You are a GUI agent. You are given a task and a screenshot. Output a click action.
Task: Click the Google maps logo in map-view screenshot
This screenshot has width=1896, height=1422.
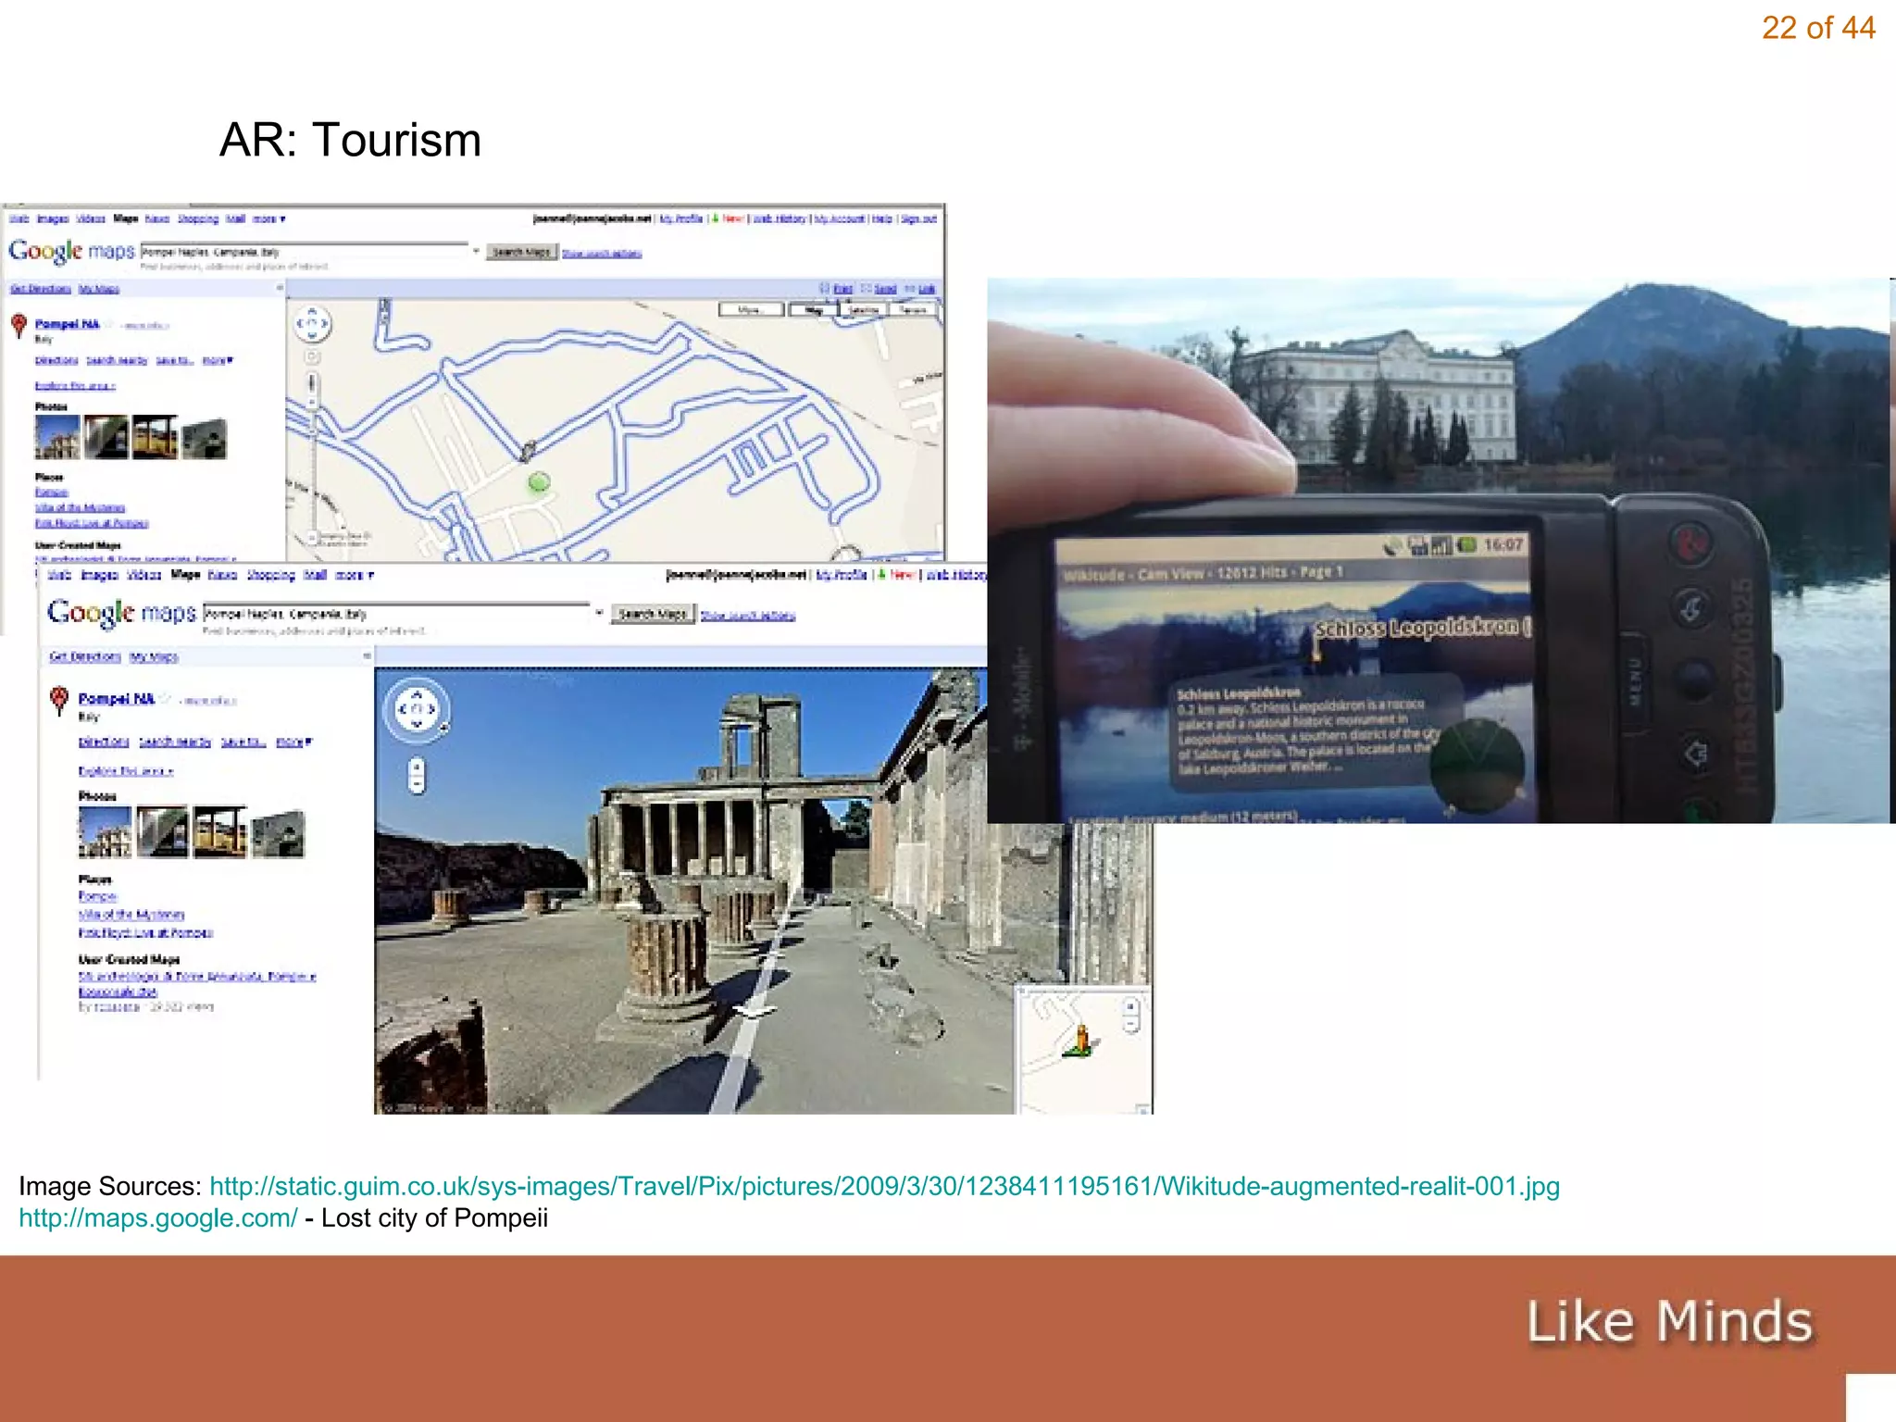click(x=71, y=251)
